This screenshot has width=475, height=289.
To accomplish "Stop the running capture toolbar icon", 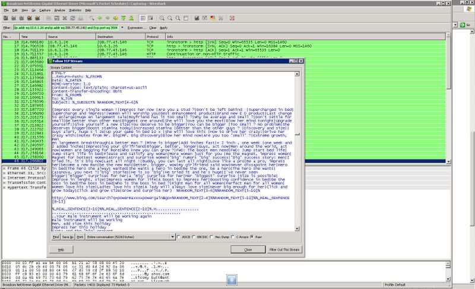I will click(29, 18).
